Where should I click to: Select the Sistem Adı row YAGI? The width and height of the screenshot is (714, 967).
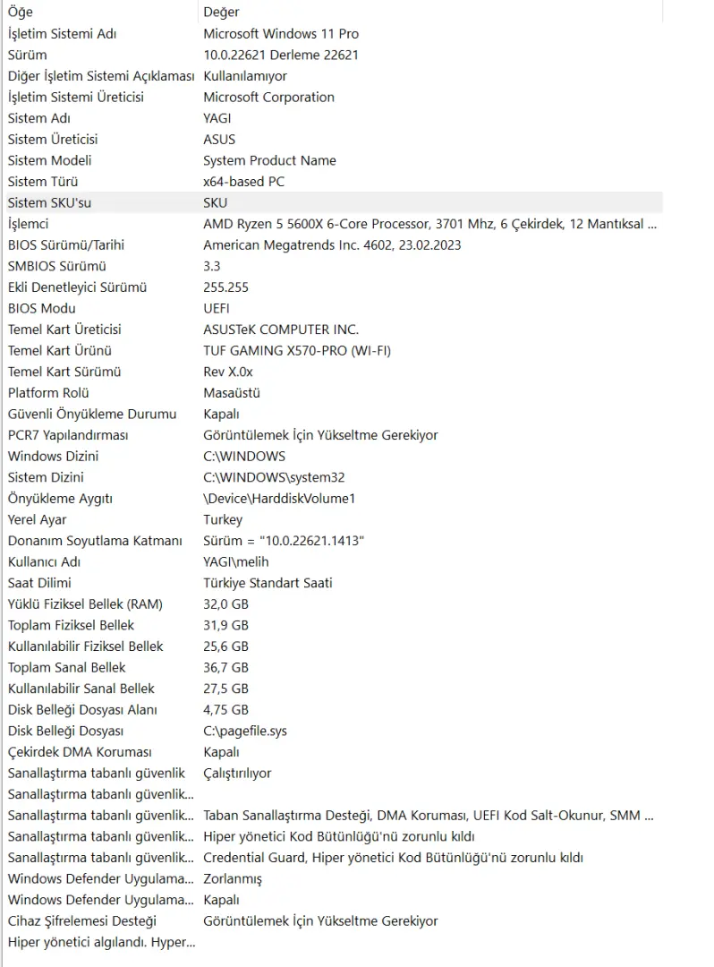pos(333,118)
